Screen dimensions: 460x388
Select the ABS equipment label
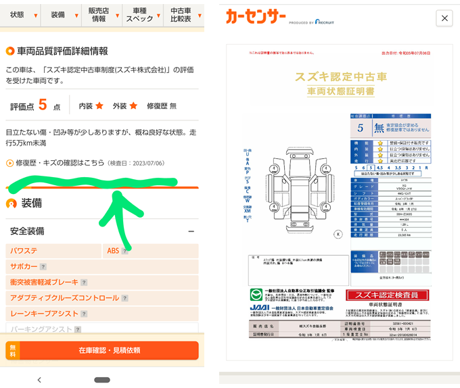[x=113, y=251]
